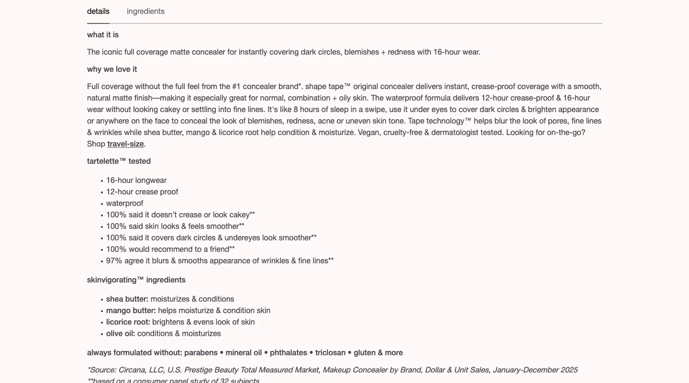Click the Circana source footnote
Image resolution: width=689 pixels, height=383 pixels.
tap(332, 370)
